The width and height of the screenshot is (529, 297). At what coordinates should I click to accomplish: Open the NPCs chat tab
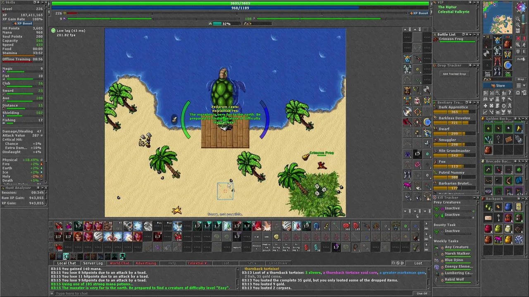coord(252,263)
